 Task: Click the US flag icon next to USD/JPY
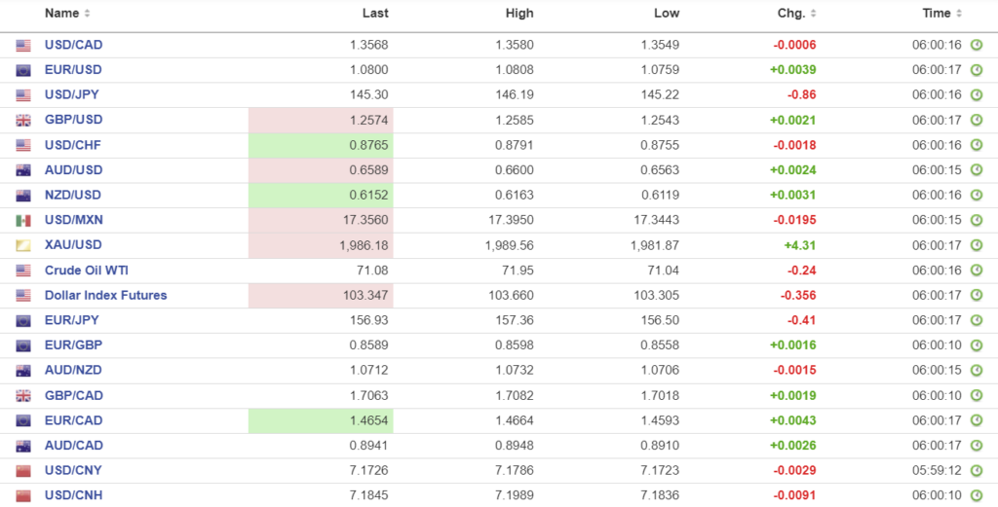23,95
